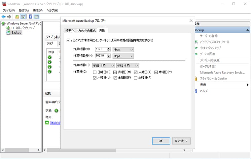251x159 pixels.
Task: Uncheck the 月曜日(M) workday checkbox
Action: pyautogui.click(x=115, y=72)
